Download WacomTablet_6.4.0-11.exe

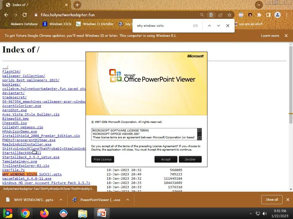click(27, 179)
